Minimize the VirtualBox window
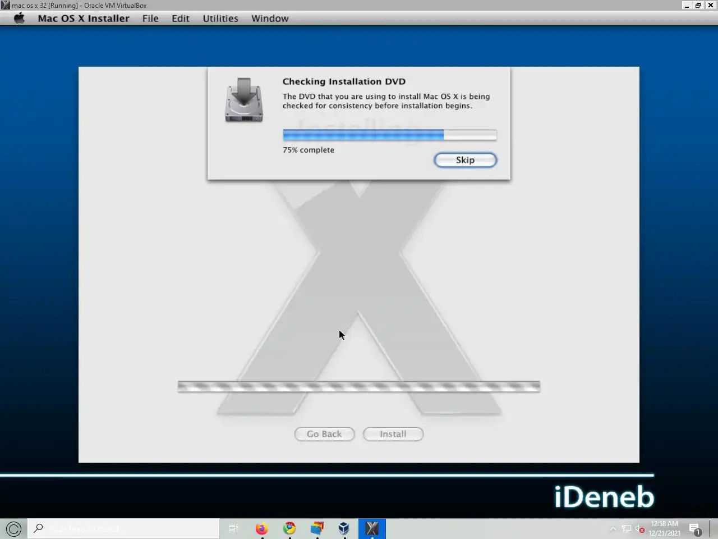This screenshot has width=718, height=539. 687,5
